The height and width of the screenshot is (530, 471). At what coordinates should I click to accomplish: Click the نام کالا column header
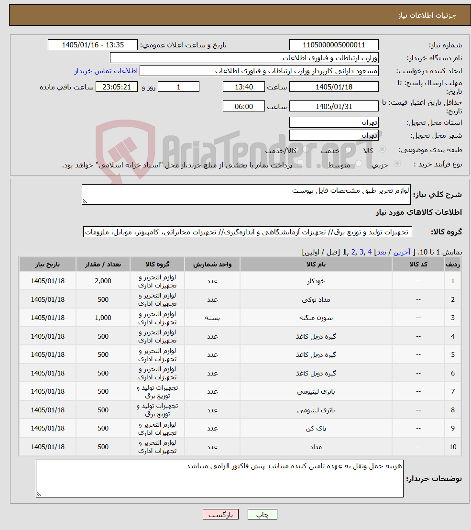click(x=316, y=265)
